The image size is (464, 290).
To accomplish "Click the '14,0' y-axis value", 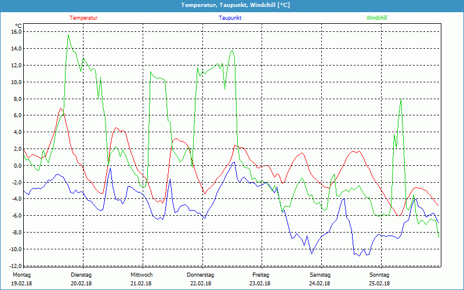I will (16, 49).
